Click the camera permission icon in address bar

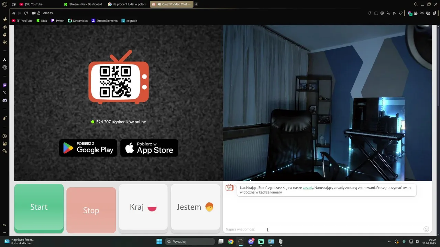coord(34,13)
